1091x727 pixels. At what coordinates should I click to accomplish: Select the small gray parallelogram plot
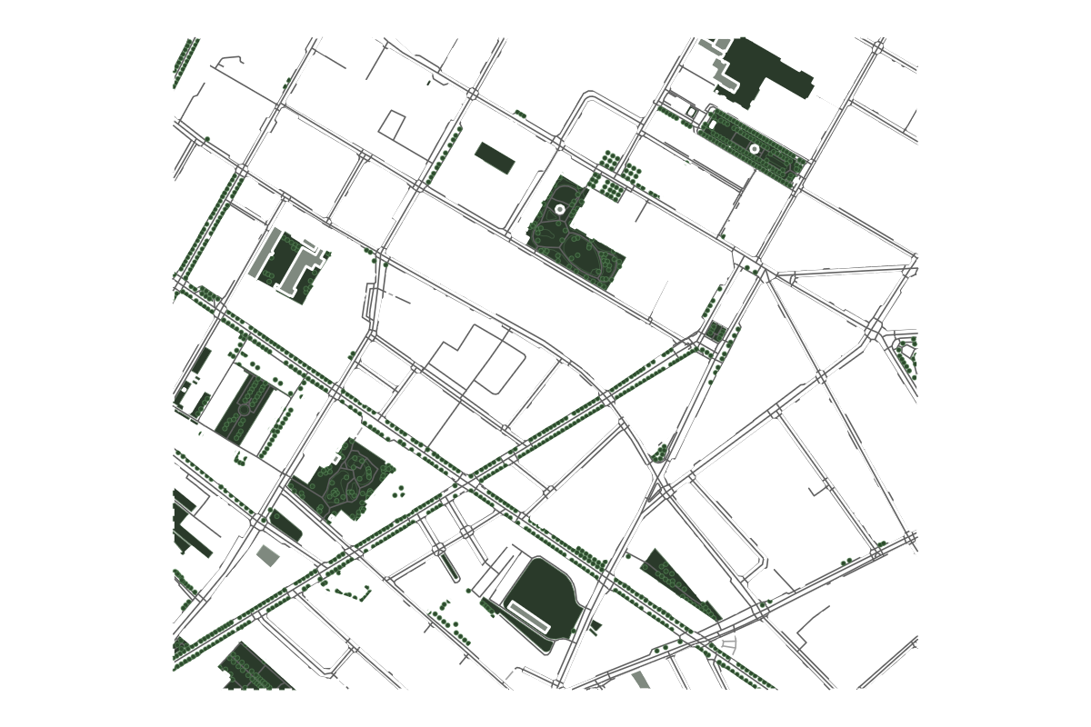[x=268, y=555]
